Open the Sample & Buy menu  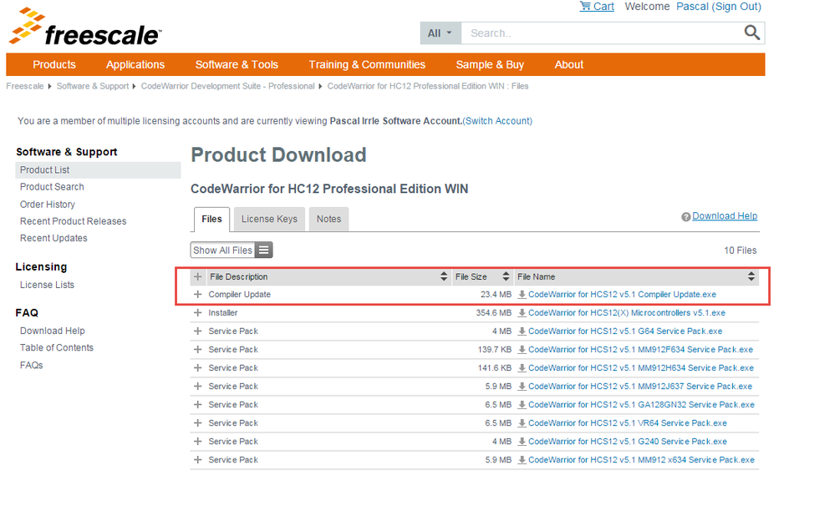pos(490,64)
